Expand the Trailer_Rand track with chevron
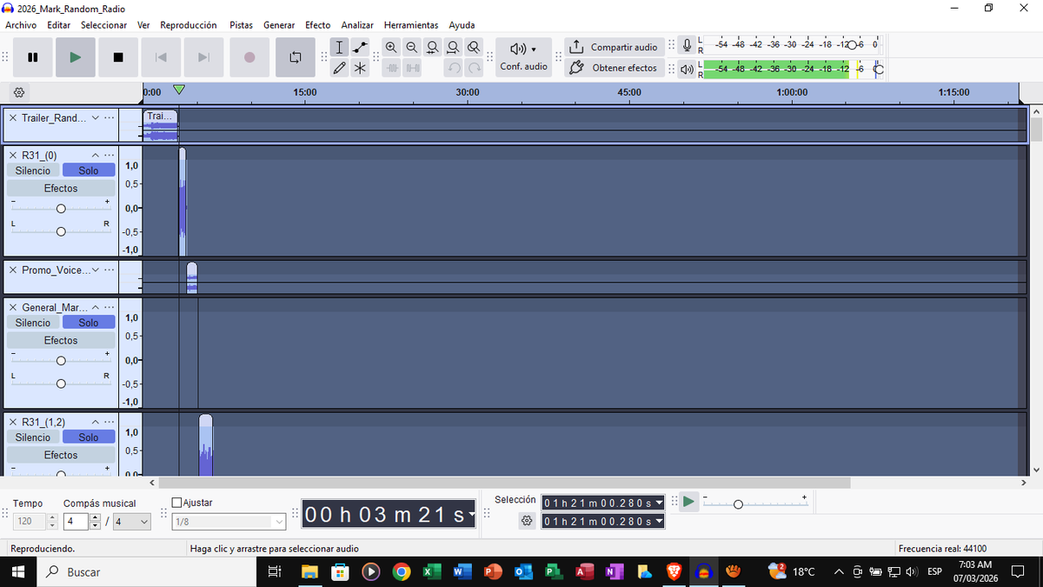Viewport: 1043px width, 587px height. pos(95,117)
